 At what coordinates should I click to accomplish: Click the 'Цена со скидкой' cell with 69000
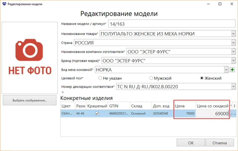213,114
